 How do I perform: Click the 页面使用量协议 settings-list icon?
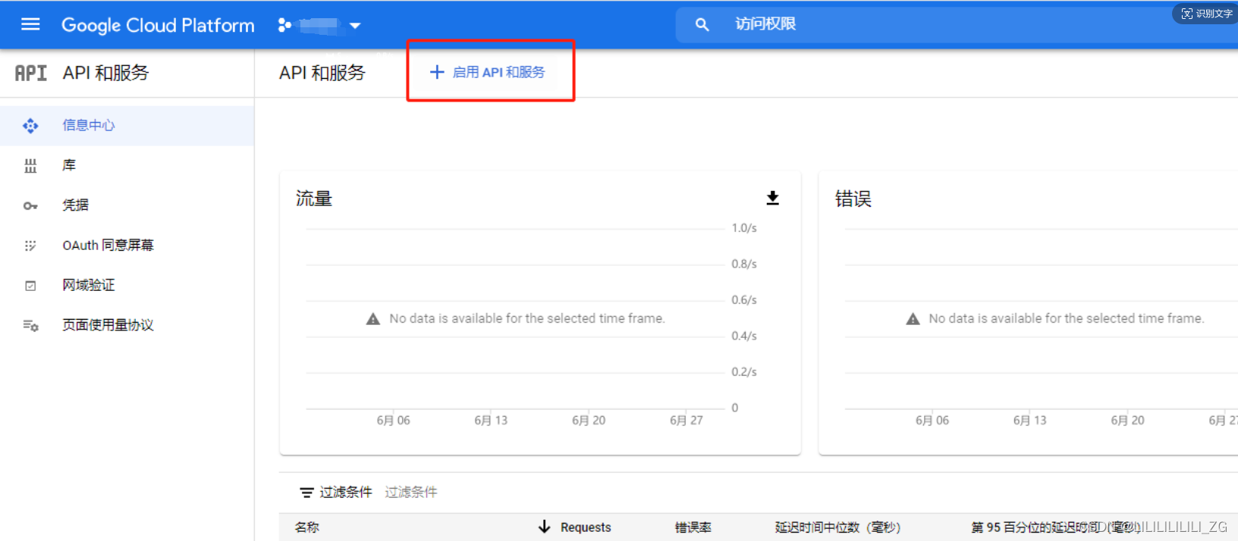[30, 326]
